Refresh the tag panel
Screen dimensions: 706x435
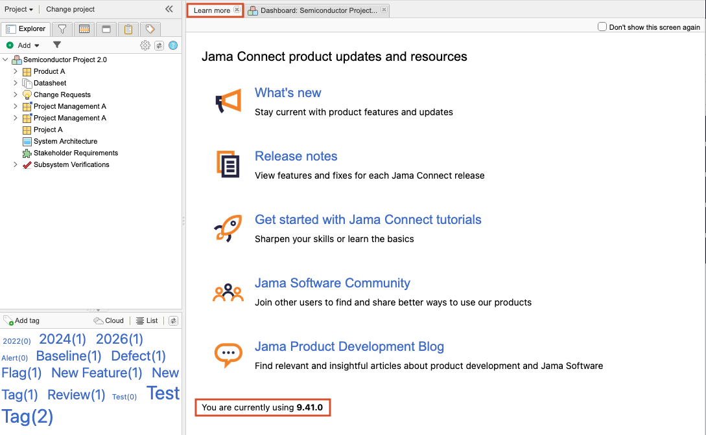click(x=173, y=320)
